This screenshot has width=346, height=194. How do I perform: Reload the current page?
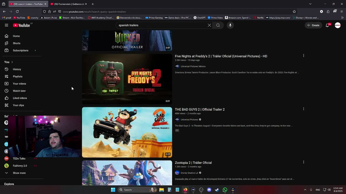point(17,12)
